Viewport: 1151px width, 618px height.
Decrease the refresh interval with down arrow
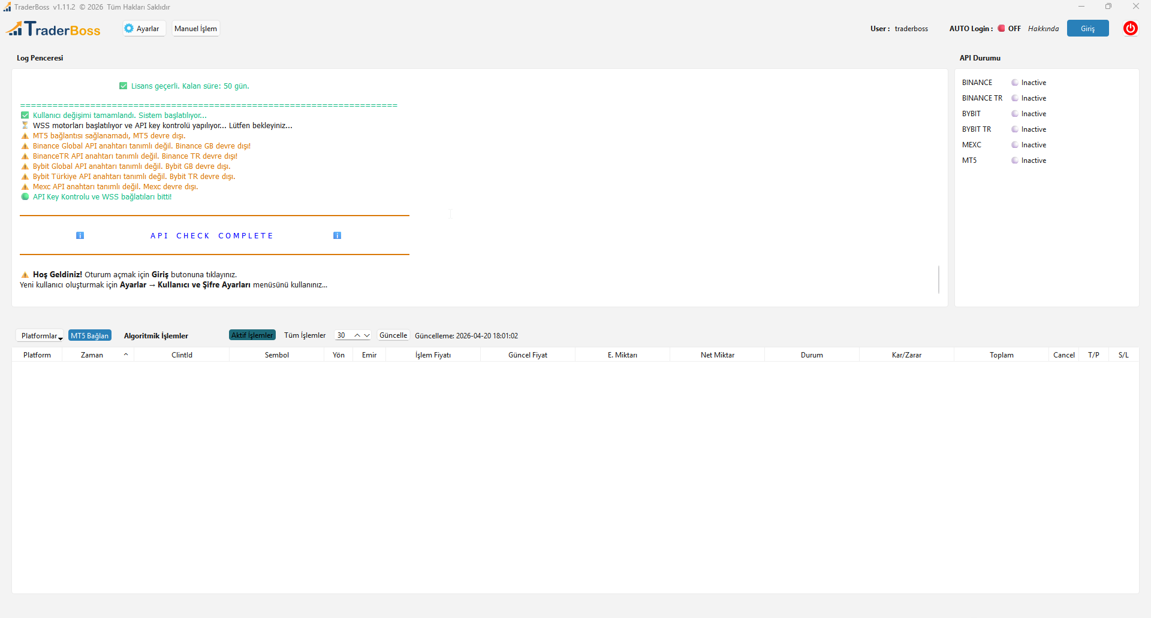point(367,335)
